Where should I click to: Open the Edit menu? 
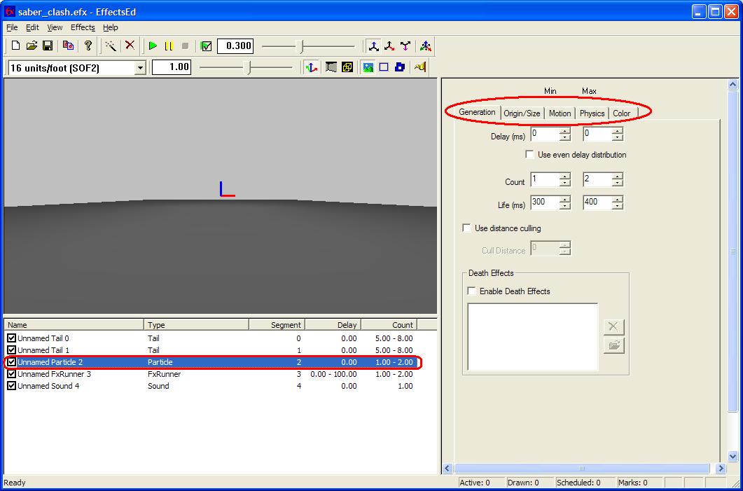click(32, 27)
